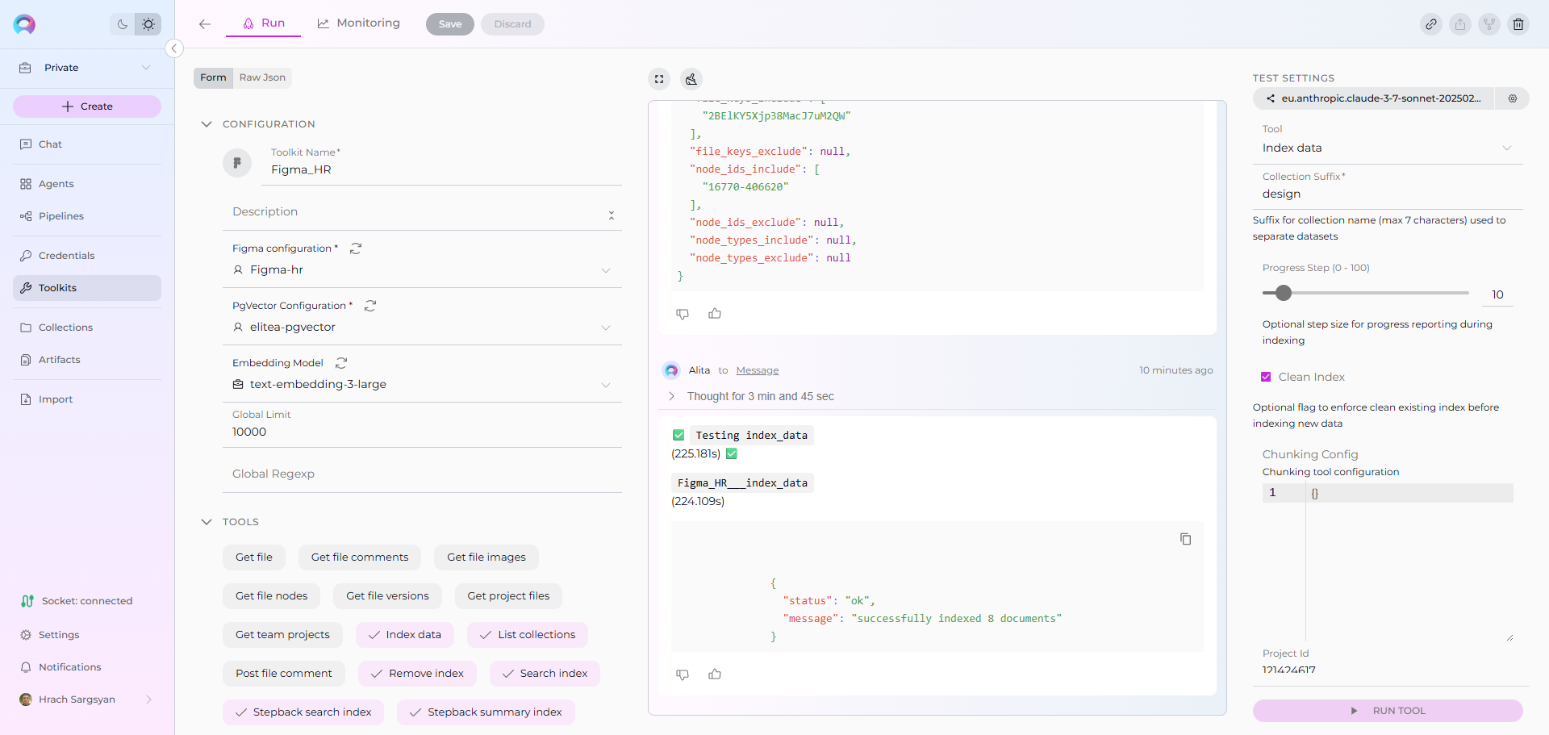The image size is (1549, 735).
Task: Thumbs up the index_data response
Action: coord(715,674)
